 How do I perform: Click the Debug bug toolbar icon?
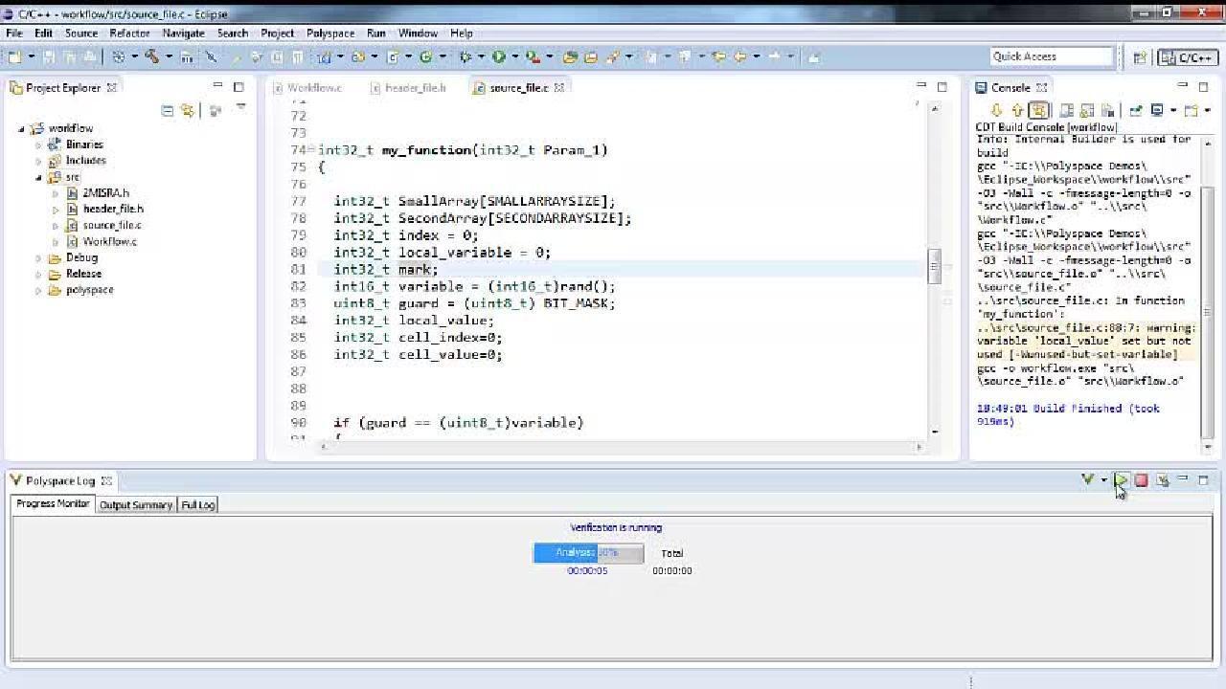464,57
